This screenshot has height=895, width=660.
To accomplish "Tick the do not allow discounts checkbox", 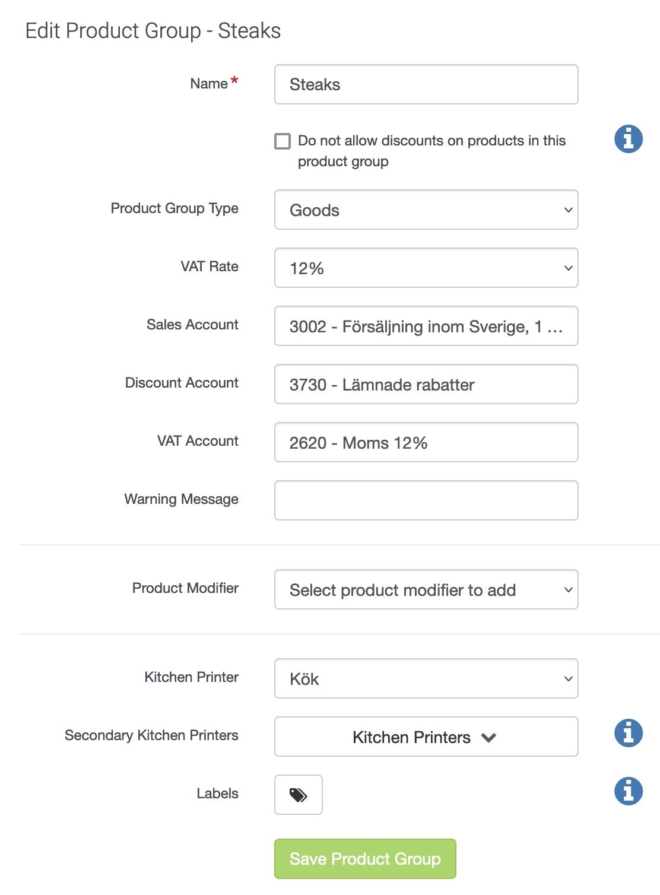I will [283, 141].
